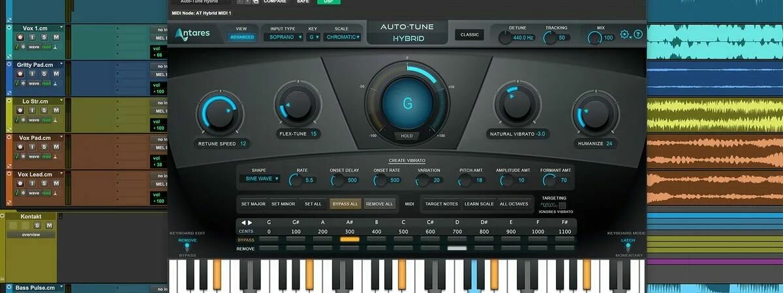
Task: Toggle Targeting Ignores Vibrato checkbox
Action: click(x=562, y=205)
